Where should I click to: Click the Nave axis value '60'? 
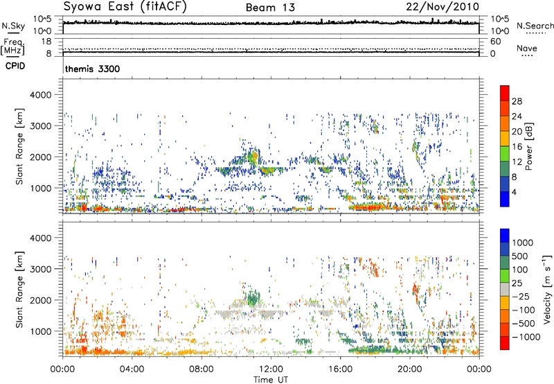click(x=495, y=42)
